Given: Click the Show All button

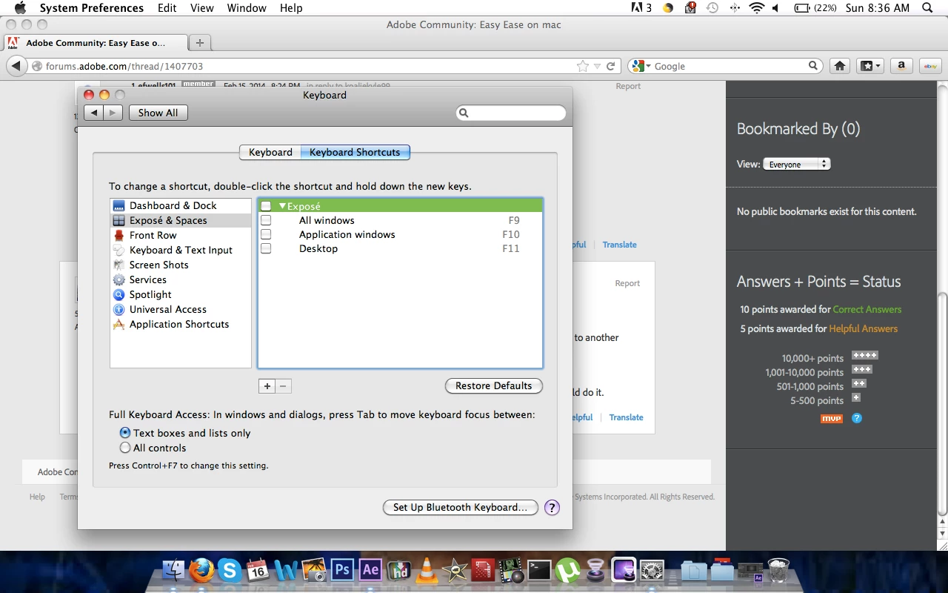Looking at the screenshot, I should tap(158, 113).
